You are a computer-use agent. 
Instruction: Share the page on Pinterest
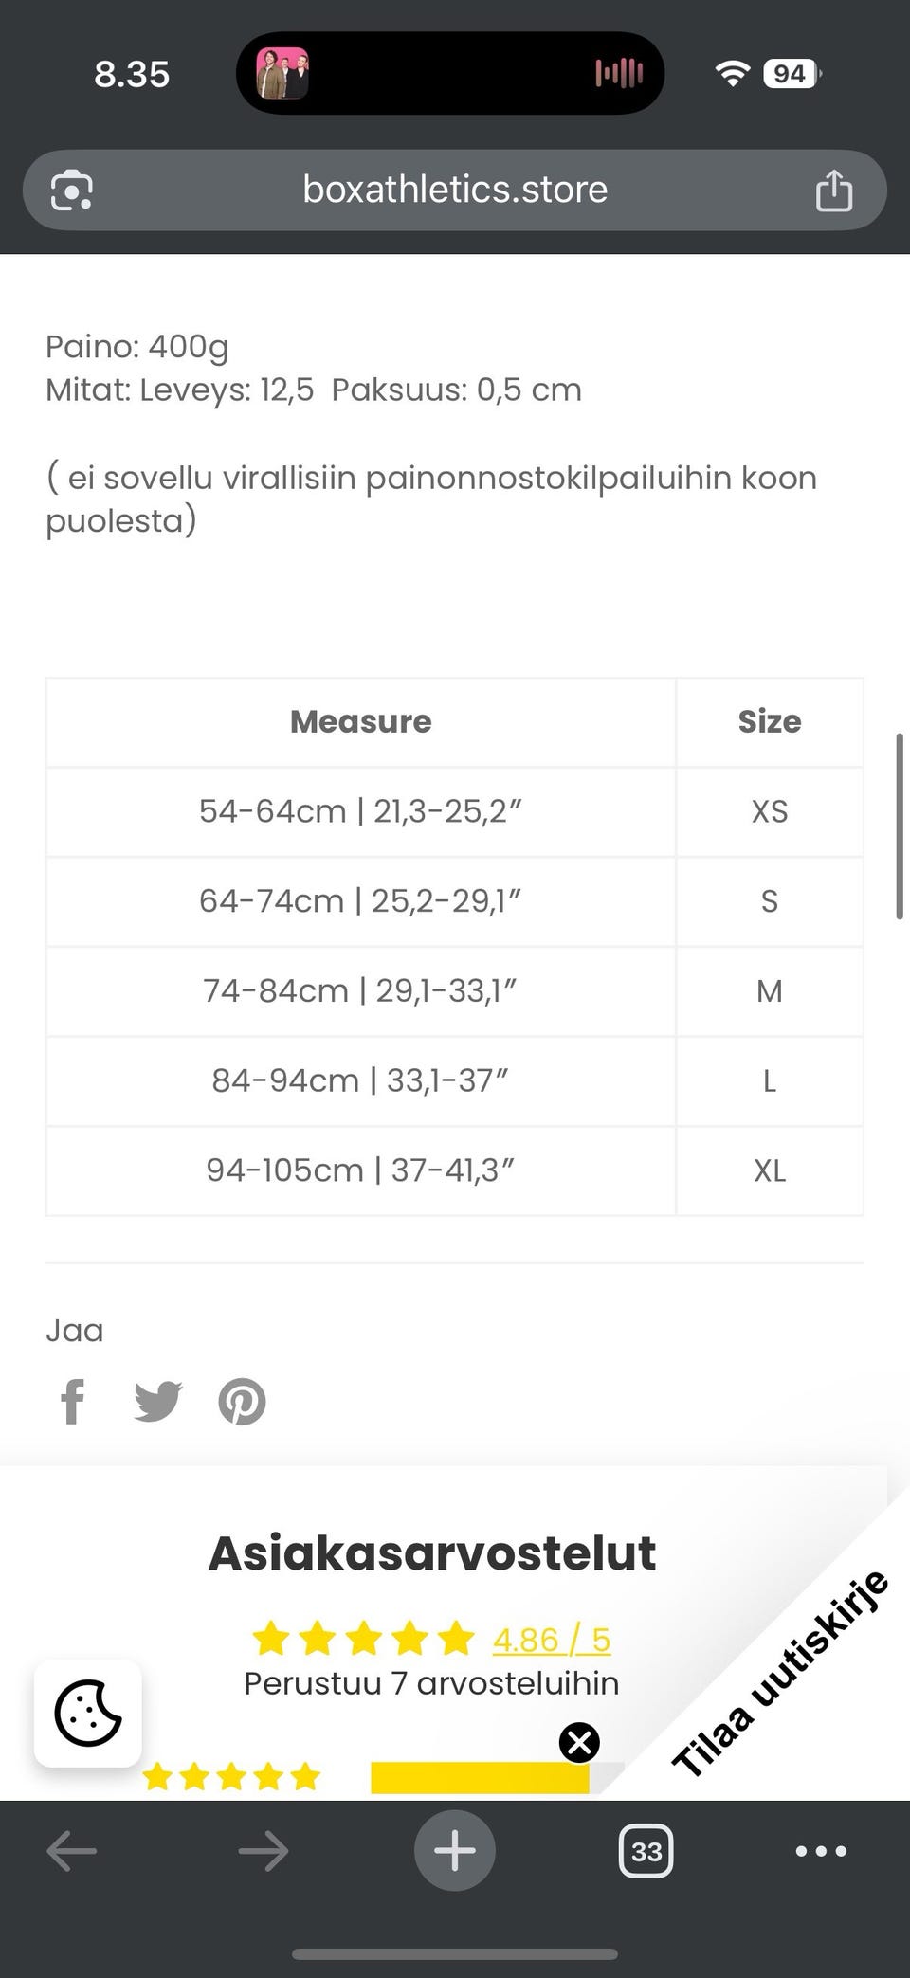point(242,1401)
